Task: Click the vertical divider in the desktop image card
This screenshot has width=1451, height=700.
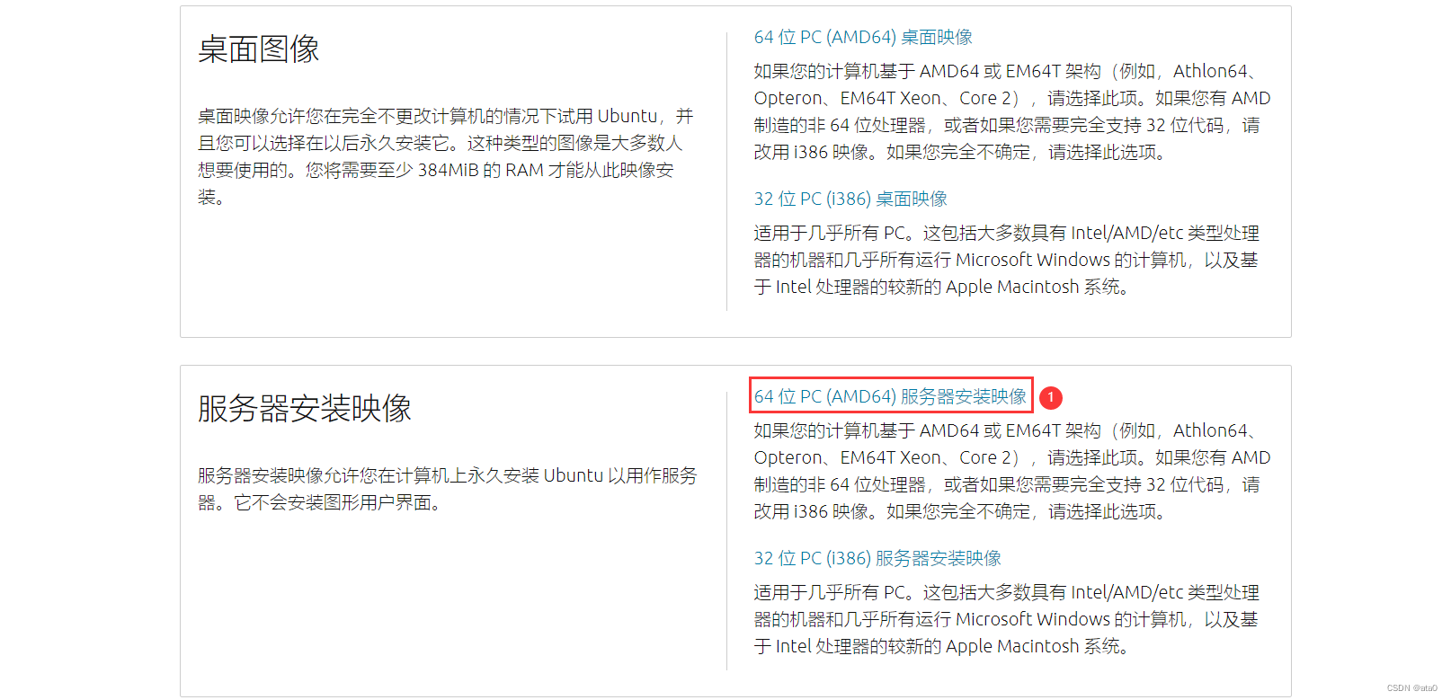Action: pos(726,172)
